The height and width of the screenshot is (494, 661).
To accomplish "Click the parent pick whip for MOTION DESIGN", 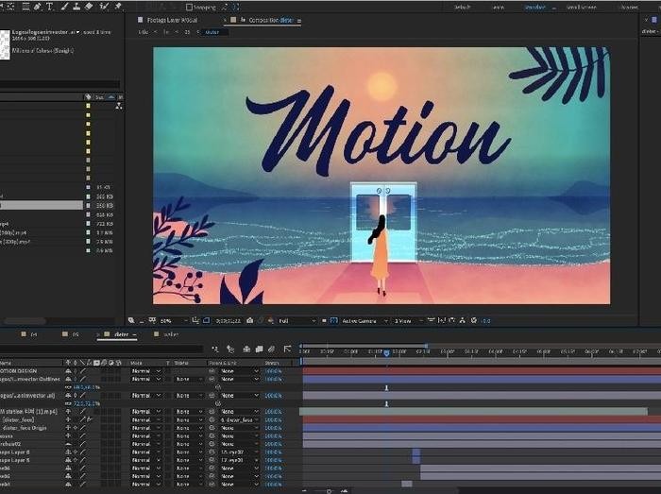I will point(212,371).
